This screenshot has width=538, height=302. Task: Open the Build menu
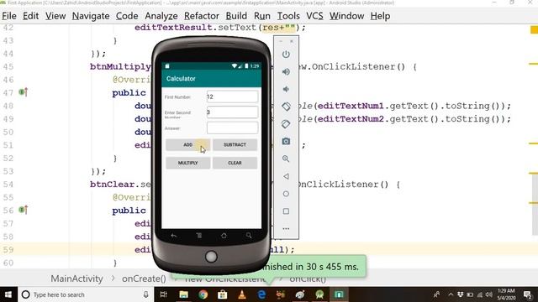pyautogui.click(x=236, y=16)
